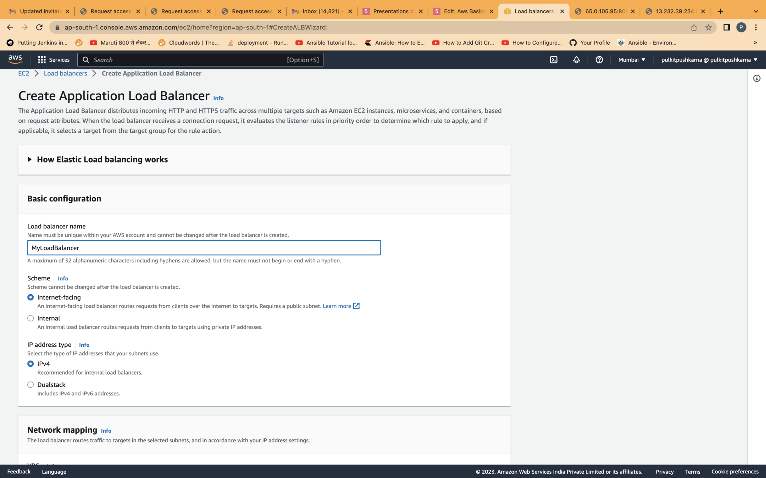This screenshot has width=766, height=478.
Task: Open the notifications bell icon
Action: tap(576, 60)
